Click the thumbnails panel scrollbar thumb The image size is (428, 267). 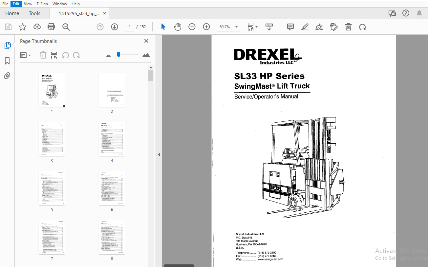(x=151, y=76)
